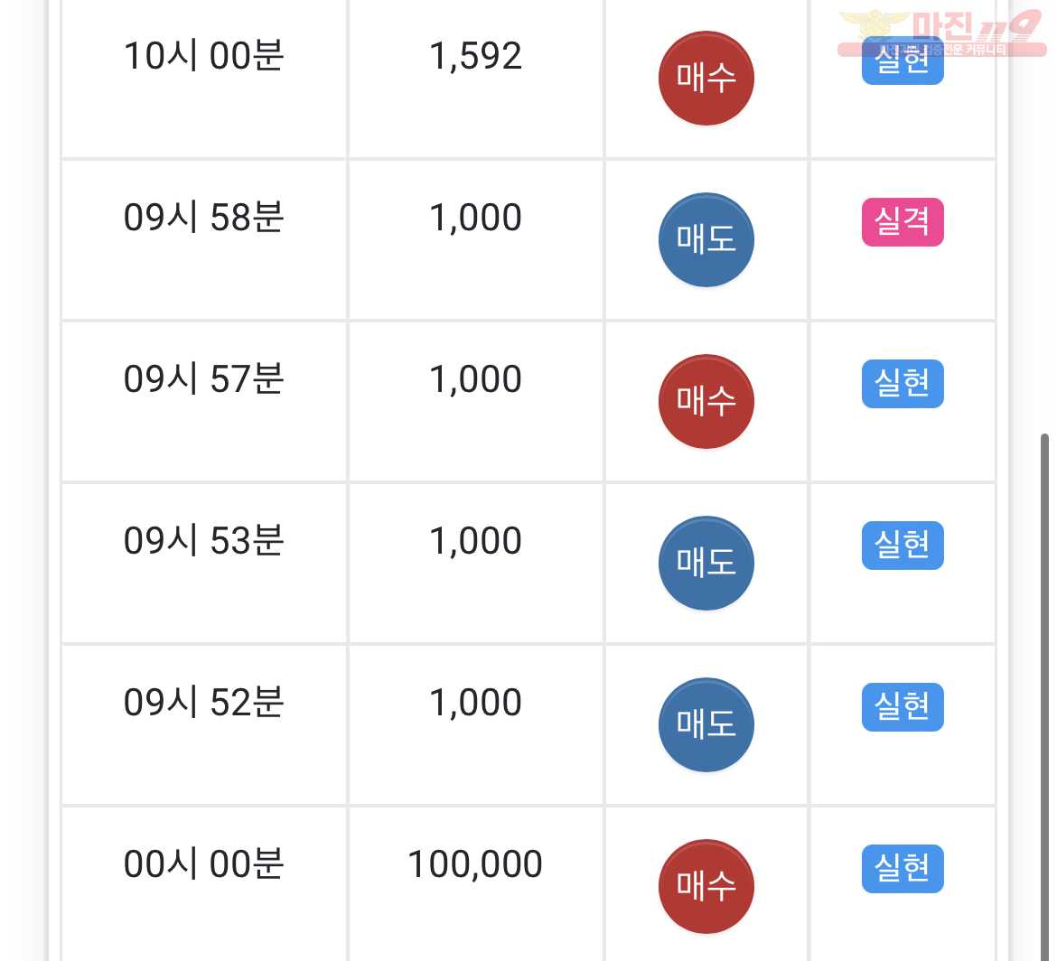Click the 실현 badge in the 09시 57분 row
The height and width of the screenshot is (961, 1057).
point(902,384)
